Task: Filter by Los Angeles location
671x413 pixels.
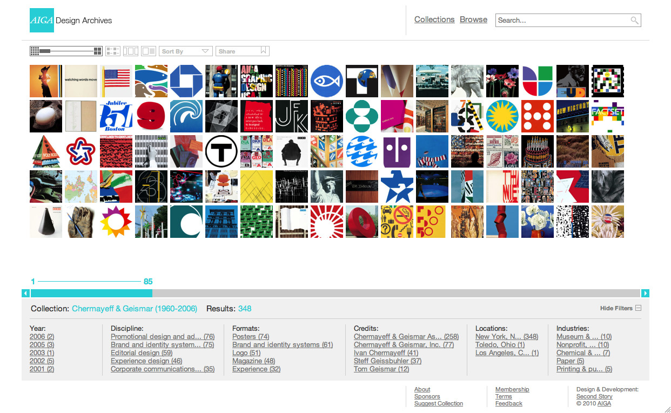Action: (507, 353)
